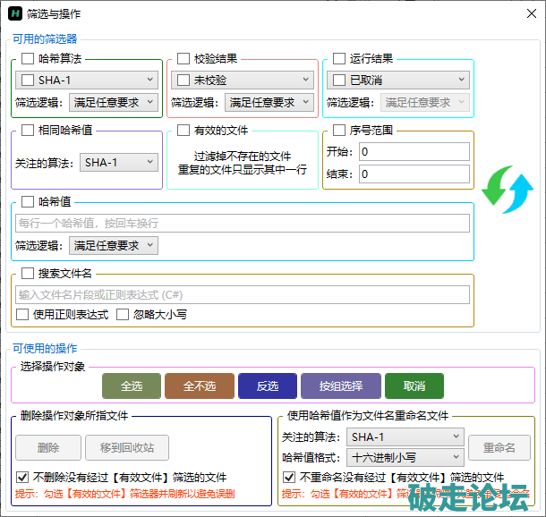The height and width of the screenshot is (517, 546).
Task: Open the 未校验 verification result dropdown
Action: pos(241,81)
